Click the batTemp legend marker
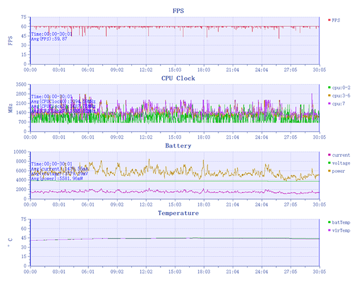358x281 pixels. coord(329,222)
